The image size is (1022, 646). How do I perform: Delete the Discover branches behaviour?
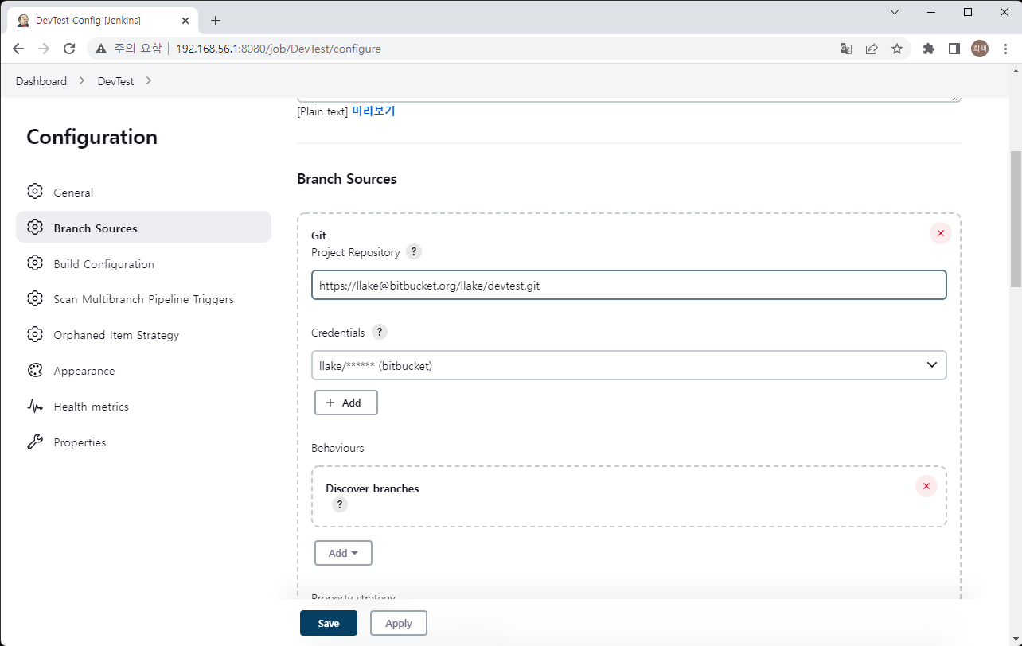coord(926,486)
